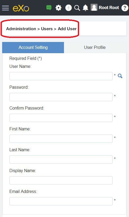Open the hamburger navigation menu
Viewport: 129px width, 217px height.
(6, 8)
